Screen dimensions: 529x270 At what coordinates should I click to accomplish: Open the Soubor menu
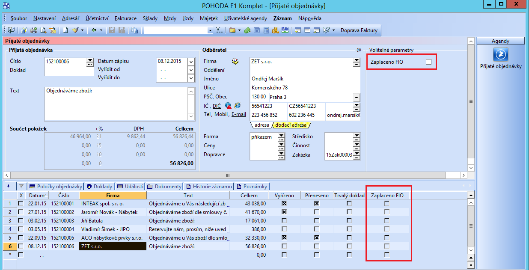coord(19,18)
